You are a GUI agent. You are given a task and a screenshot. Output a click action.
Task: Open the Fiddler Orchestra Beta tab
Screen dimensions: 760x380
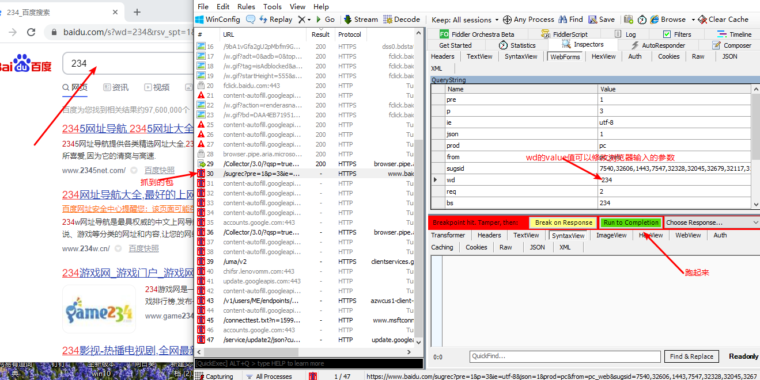(477, 34)
